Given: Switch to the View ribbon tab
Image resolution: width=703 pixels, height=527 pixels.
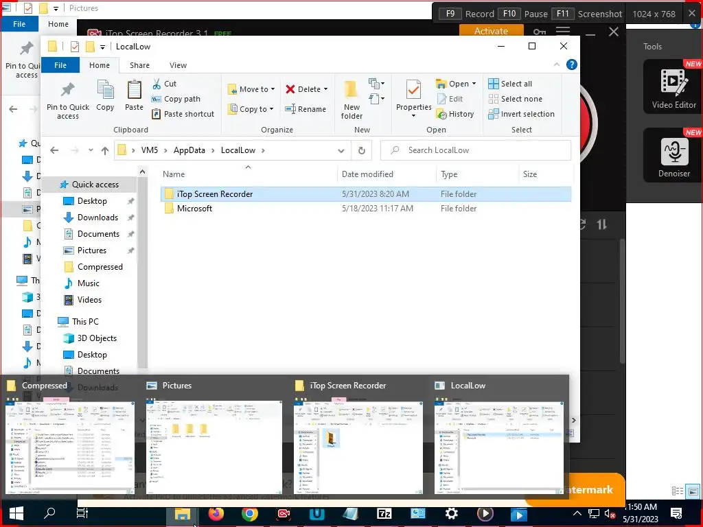Looking at the screenshot, I should [x=178, y=65].
